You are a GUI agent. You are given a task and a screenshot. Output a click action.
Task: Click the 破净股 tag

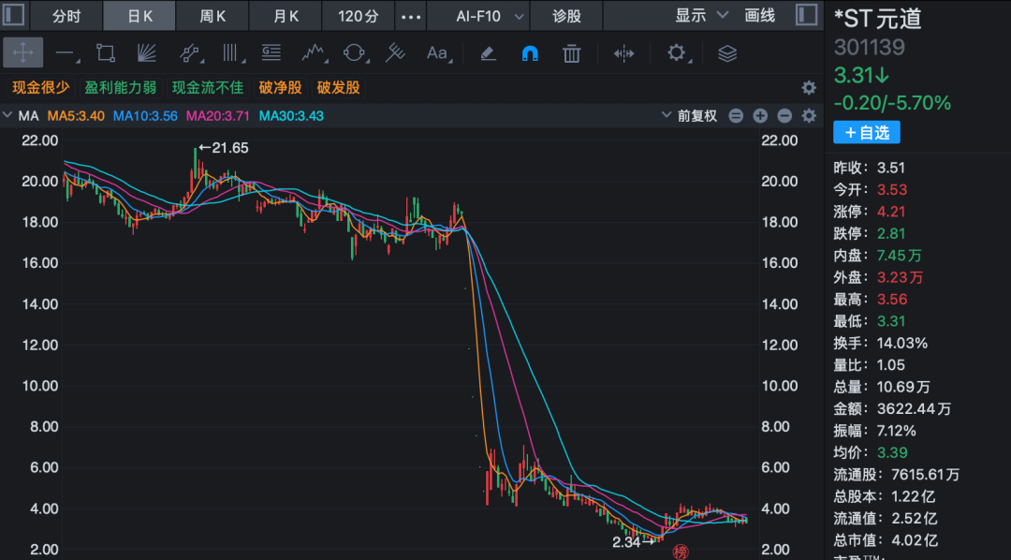281,88
